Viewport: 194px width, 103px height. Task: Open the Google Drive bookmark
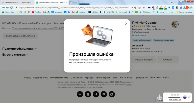pos(48,12)
